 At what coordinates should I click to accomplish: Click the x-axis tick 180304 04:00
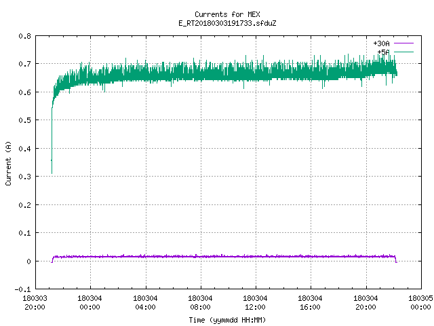(145, 303)
